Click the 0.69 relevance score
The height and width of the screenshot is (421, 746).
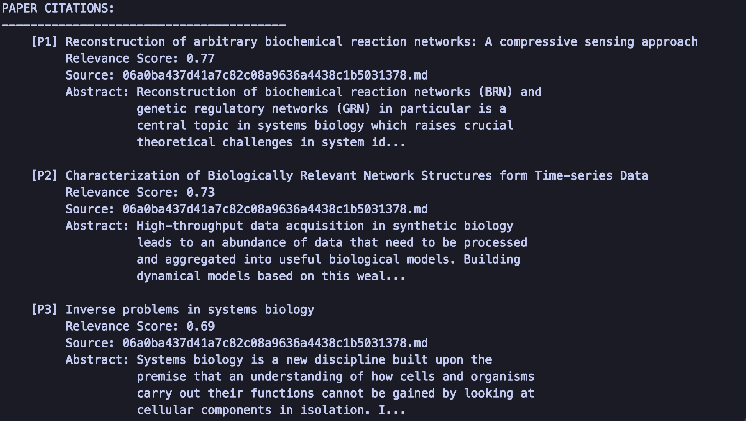(x=200, y=326)
